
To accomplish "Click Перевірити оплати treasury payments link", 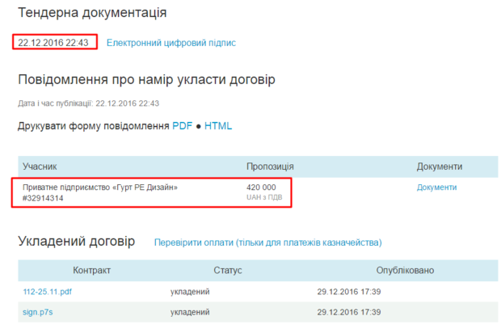I will point(267,242).
